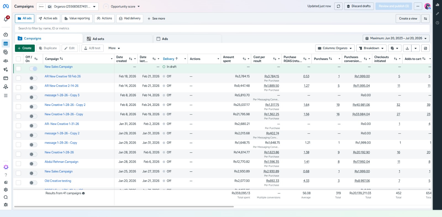
Task: Refresh data with the circular arrows icon
Action: pyautogui.click(x=338, y=6)
